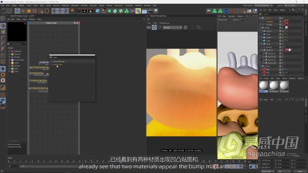
Task: Click the purple Deformer icon
Action: 138,11
